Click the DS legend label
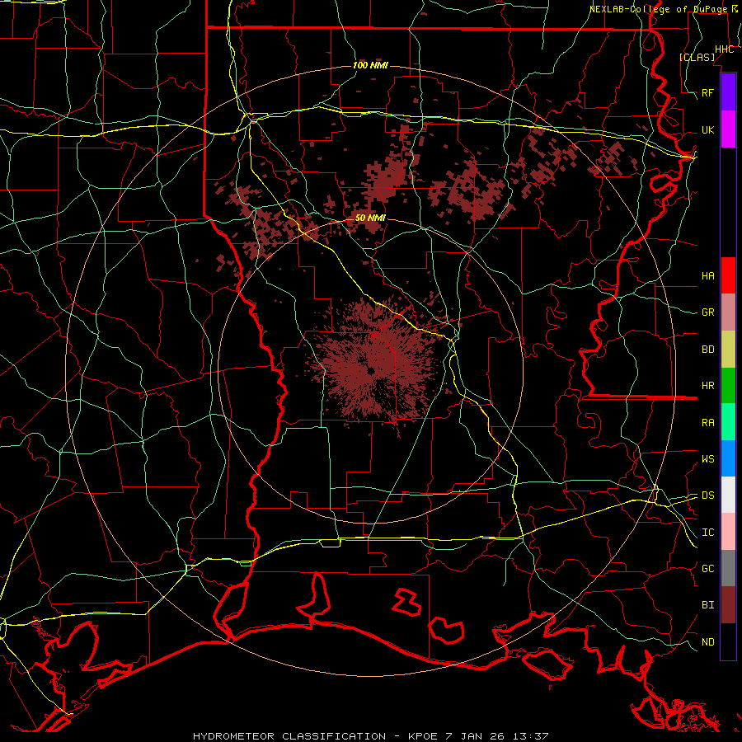Screen dimensions: 742x742 708,495
